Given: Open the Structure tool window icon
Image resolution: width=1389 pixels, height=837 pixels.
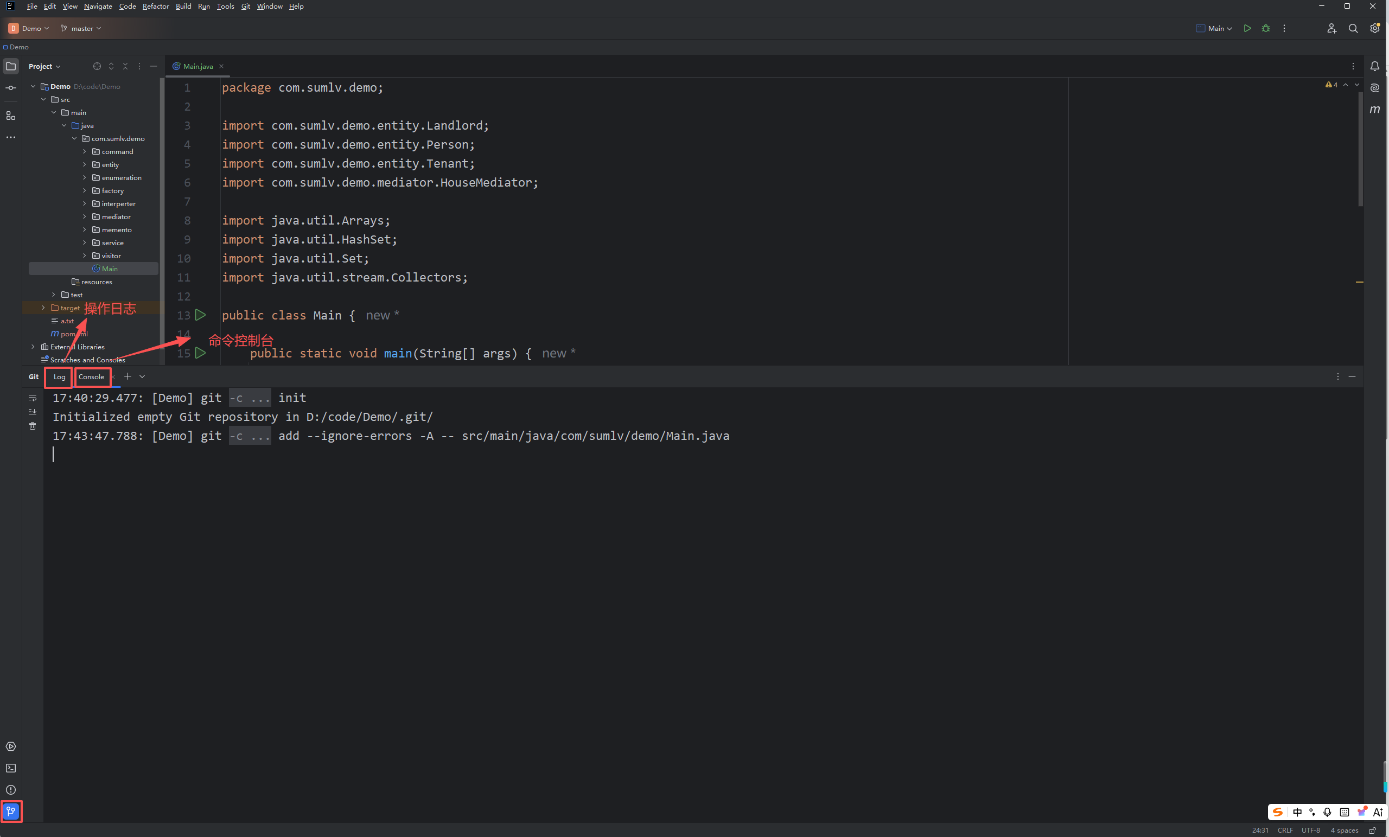Looking at the screenshot, I should tap(11, 116).
